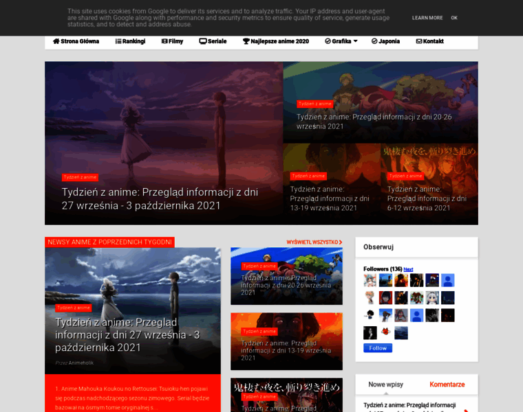Click the Animeholik author link
This screenshot has height=412, width=523.
click(x=81, y=363)
